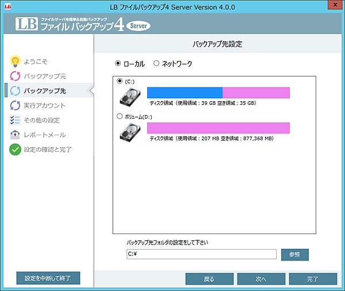Screen dimensions: 345x291
Task: Click 設定を中断して終了 button
Action: tap(48, 278)
